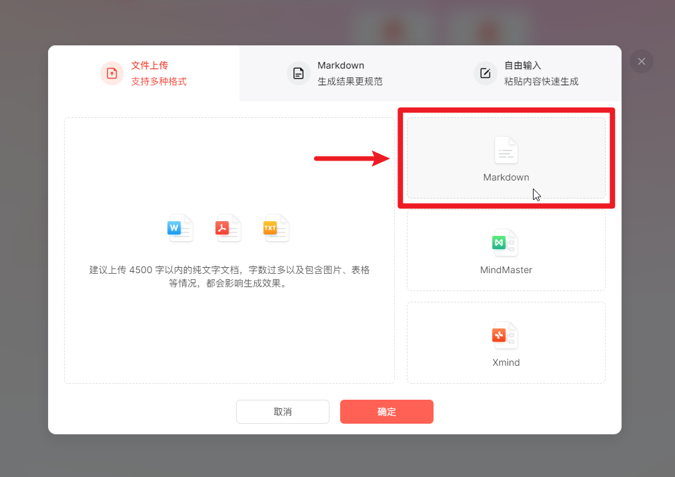Screen dimensions: 675x477
Task: Click the green MindMaster format icon
Action: pos(504,243)
